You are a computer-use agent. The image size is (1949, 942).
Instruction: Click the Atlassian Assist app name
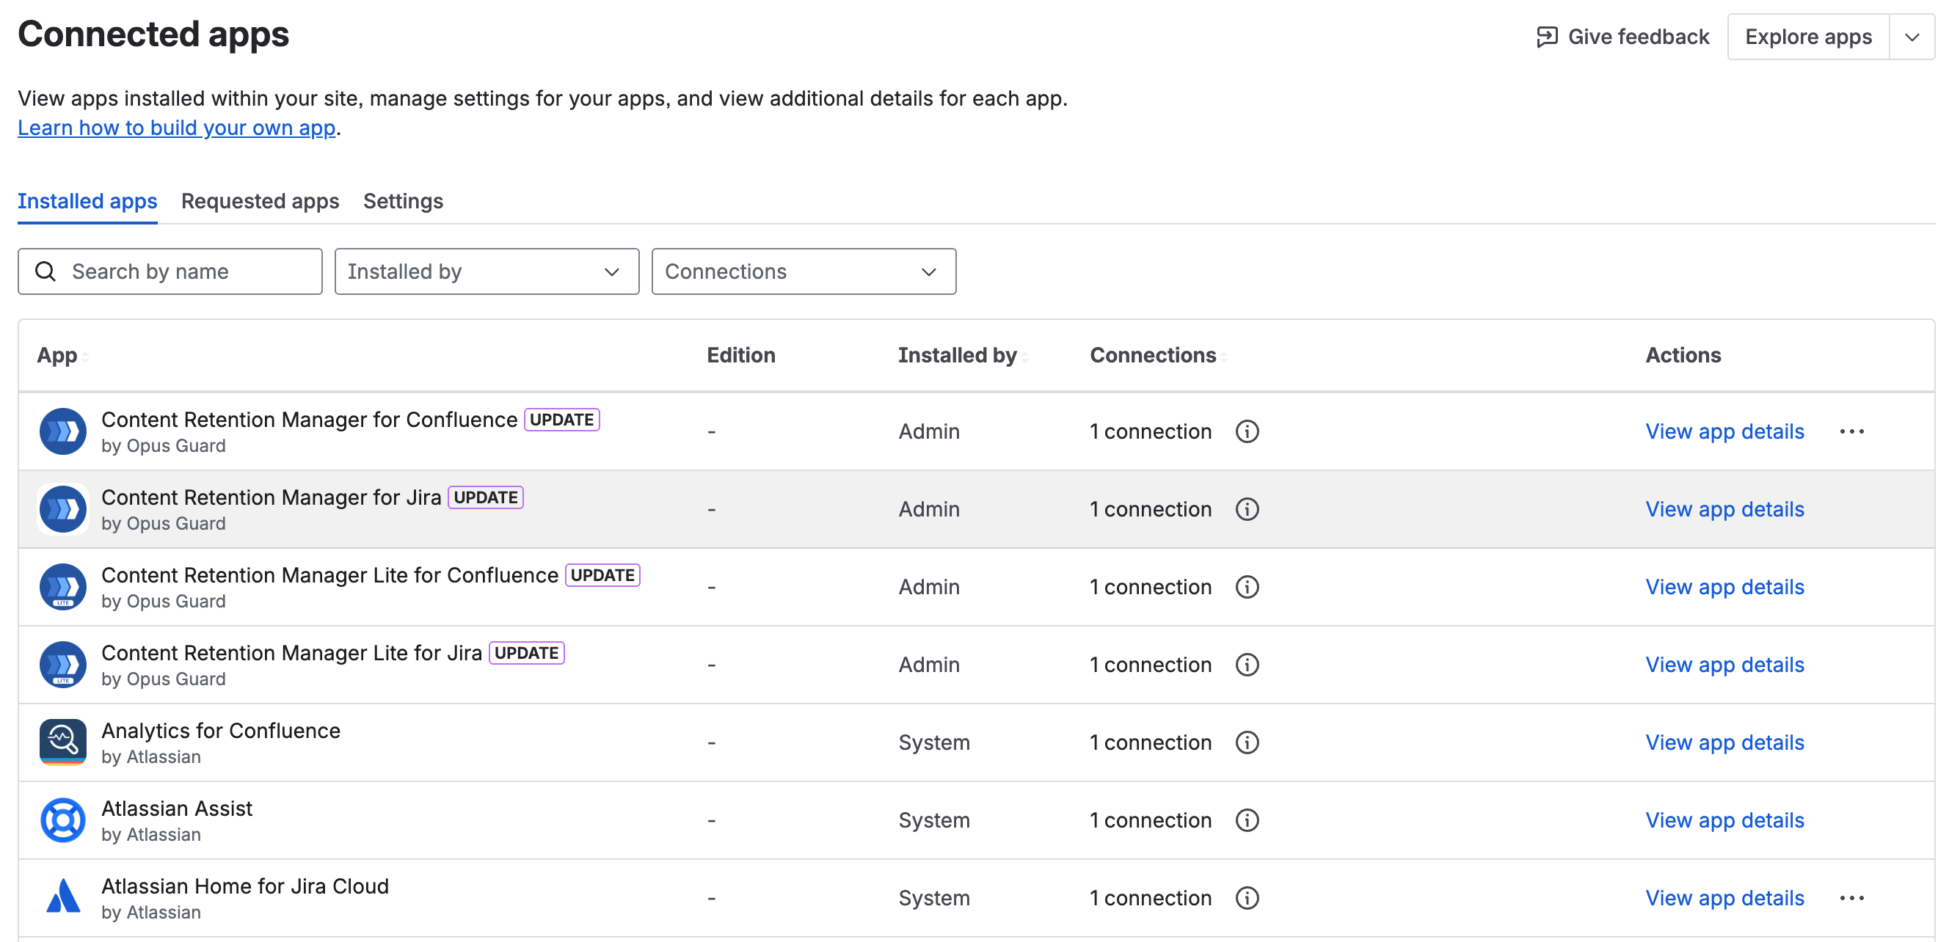coord(177,808)
